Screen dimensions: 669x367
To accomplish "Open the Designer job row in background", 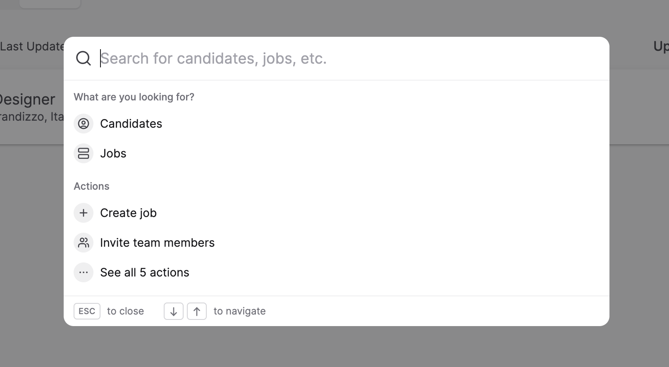I will click(27, 100).
